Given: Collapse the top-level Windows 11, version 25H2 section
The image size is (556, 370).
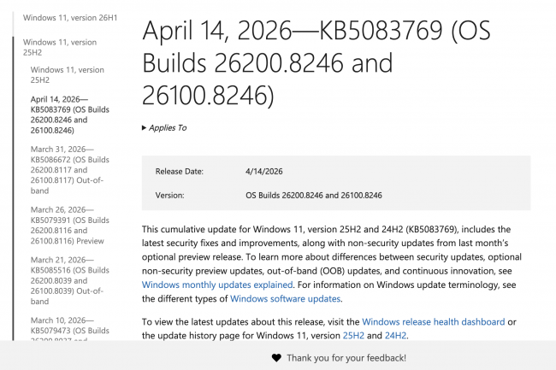Looking at the screenshot, I should pyautogui.click(x=60, y=47).
